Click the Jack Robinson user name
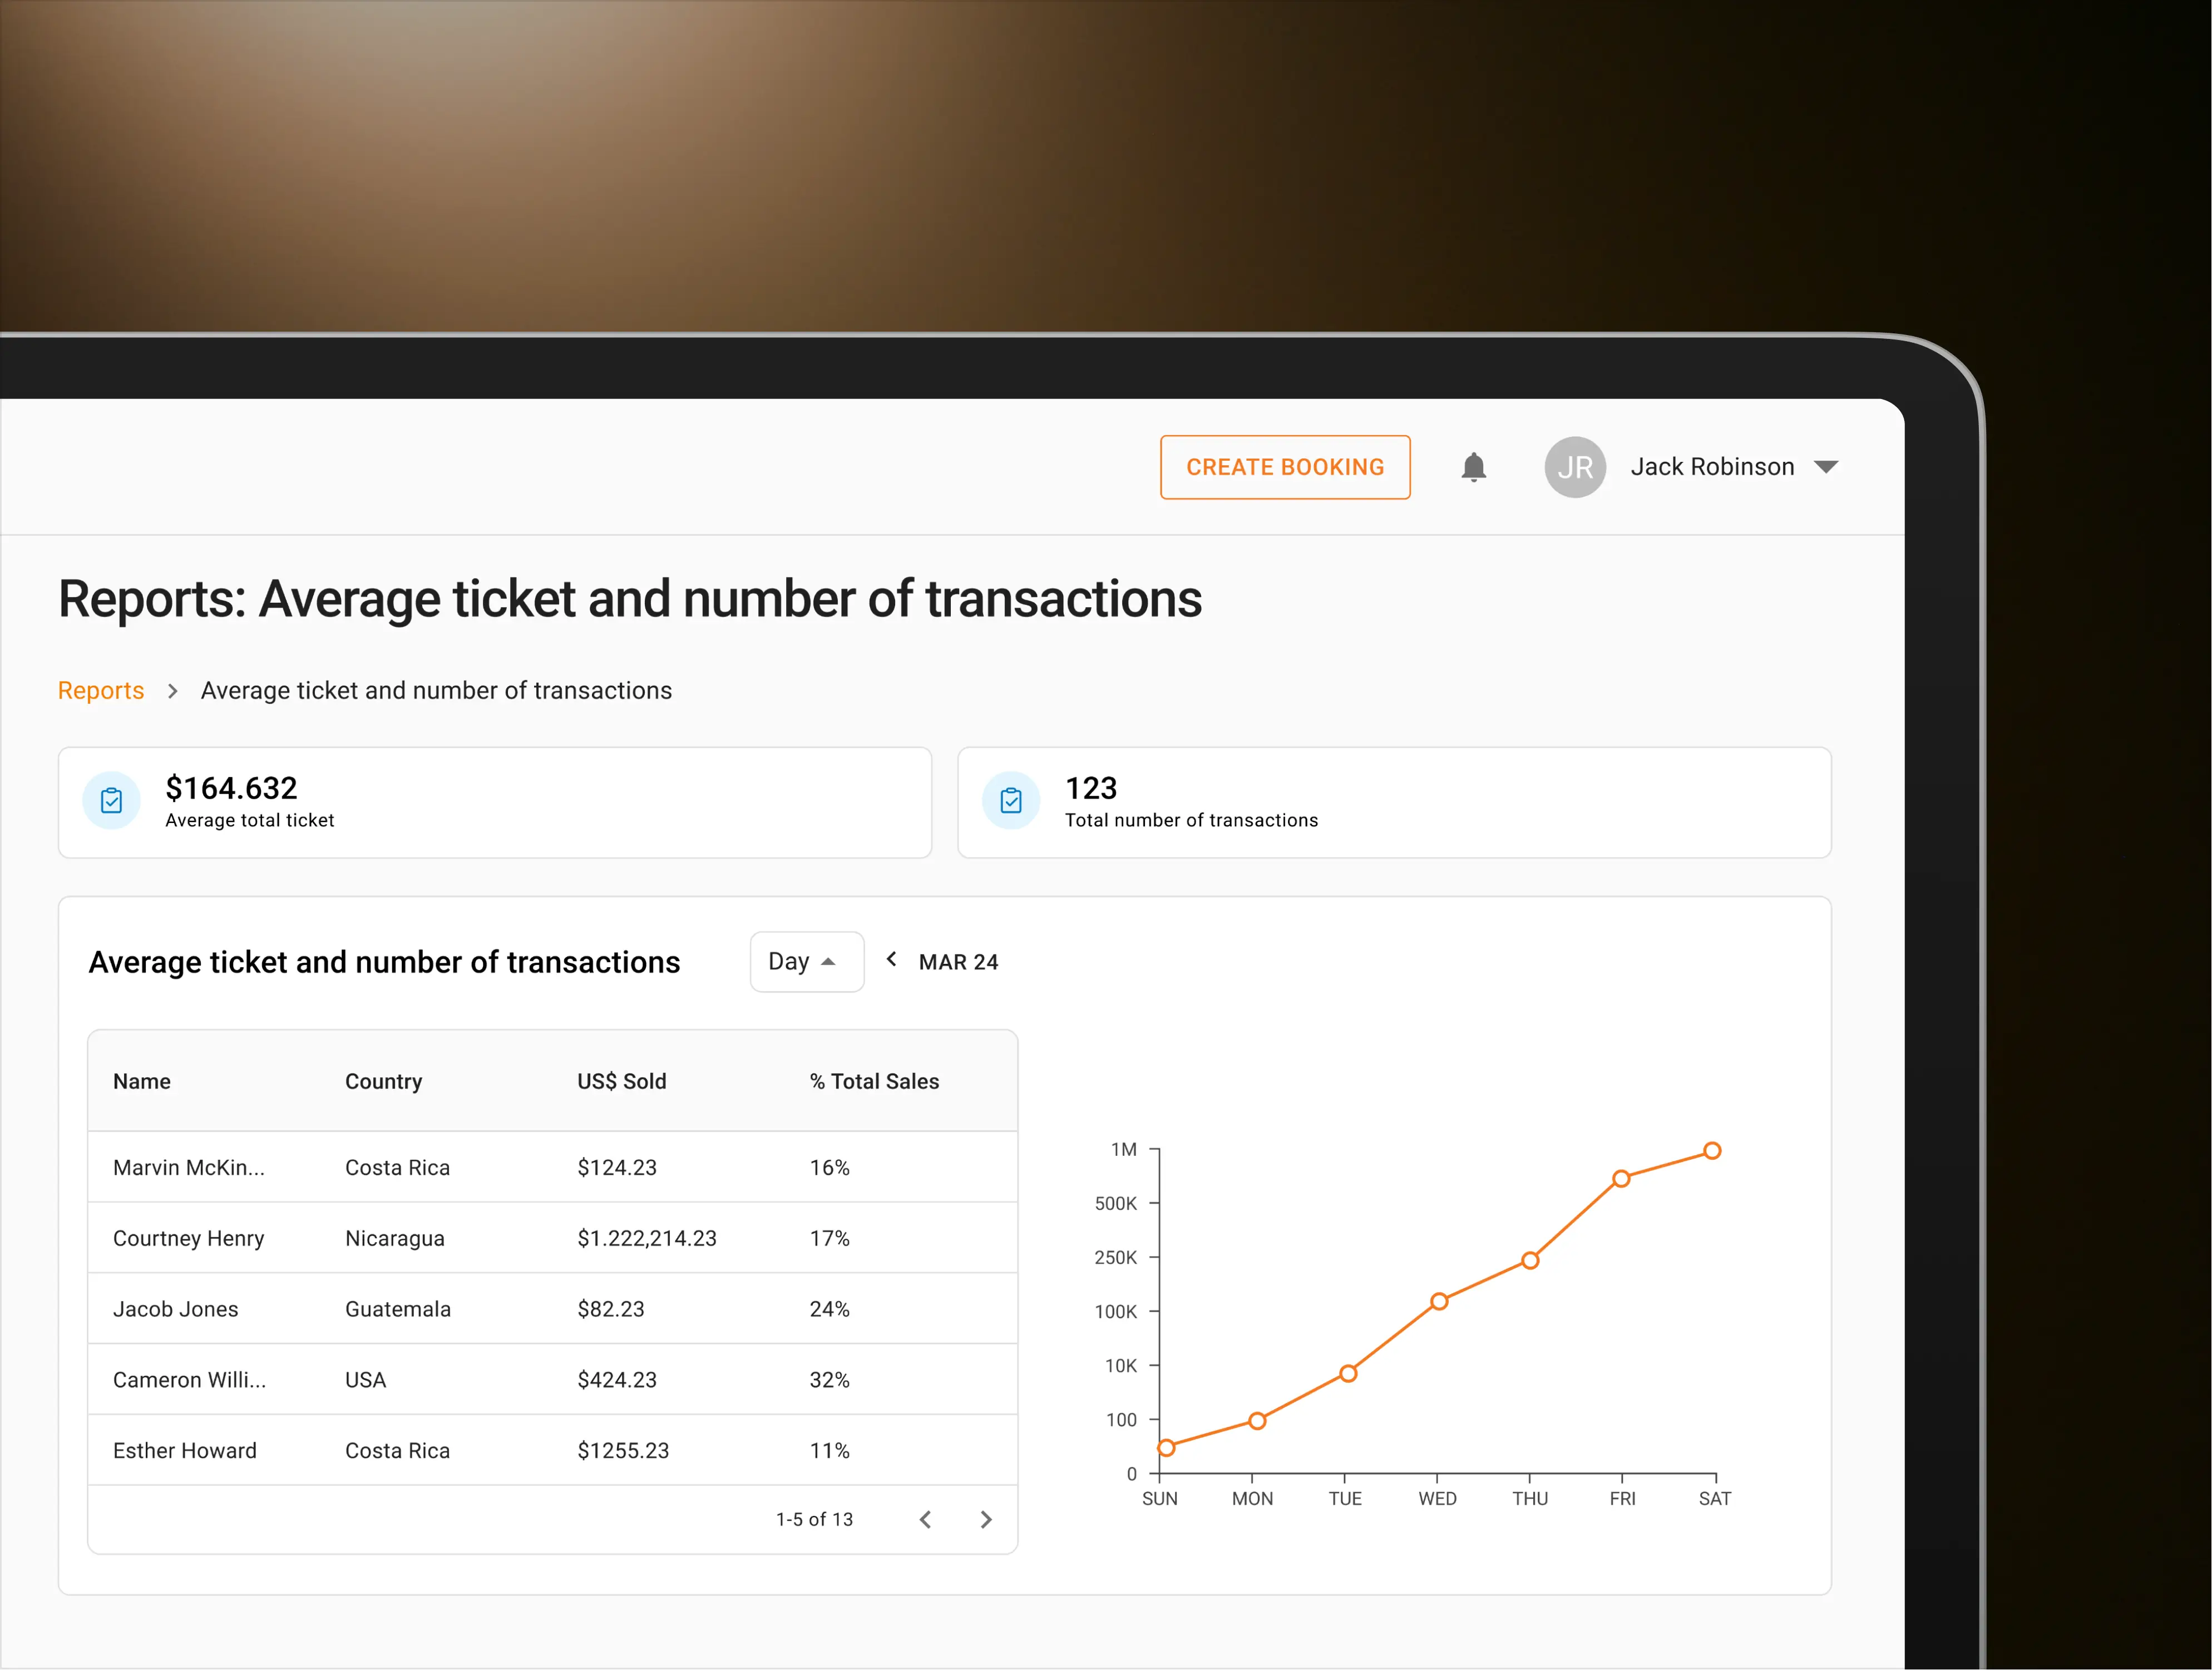 (1711, 467)
